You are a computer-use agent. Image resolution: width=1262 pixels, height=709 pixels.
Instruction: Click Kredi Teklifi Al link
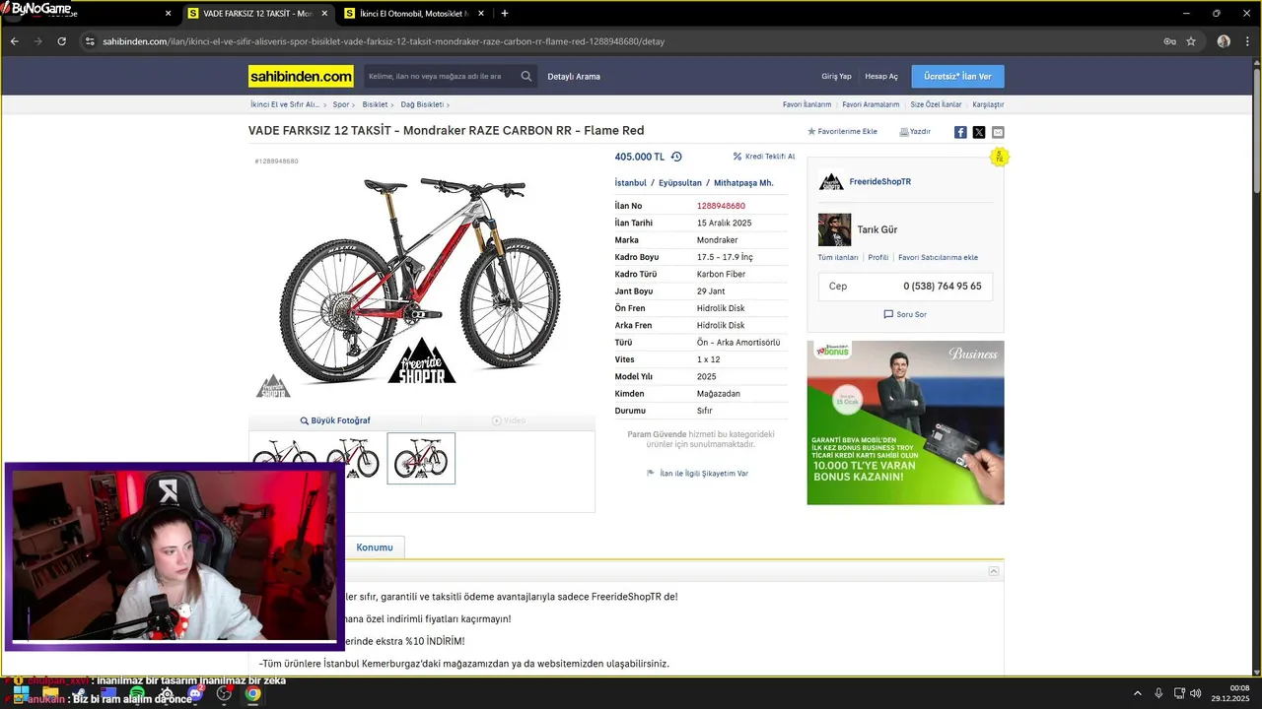tap(764, 157)
